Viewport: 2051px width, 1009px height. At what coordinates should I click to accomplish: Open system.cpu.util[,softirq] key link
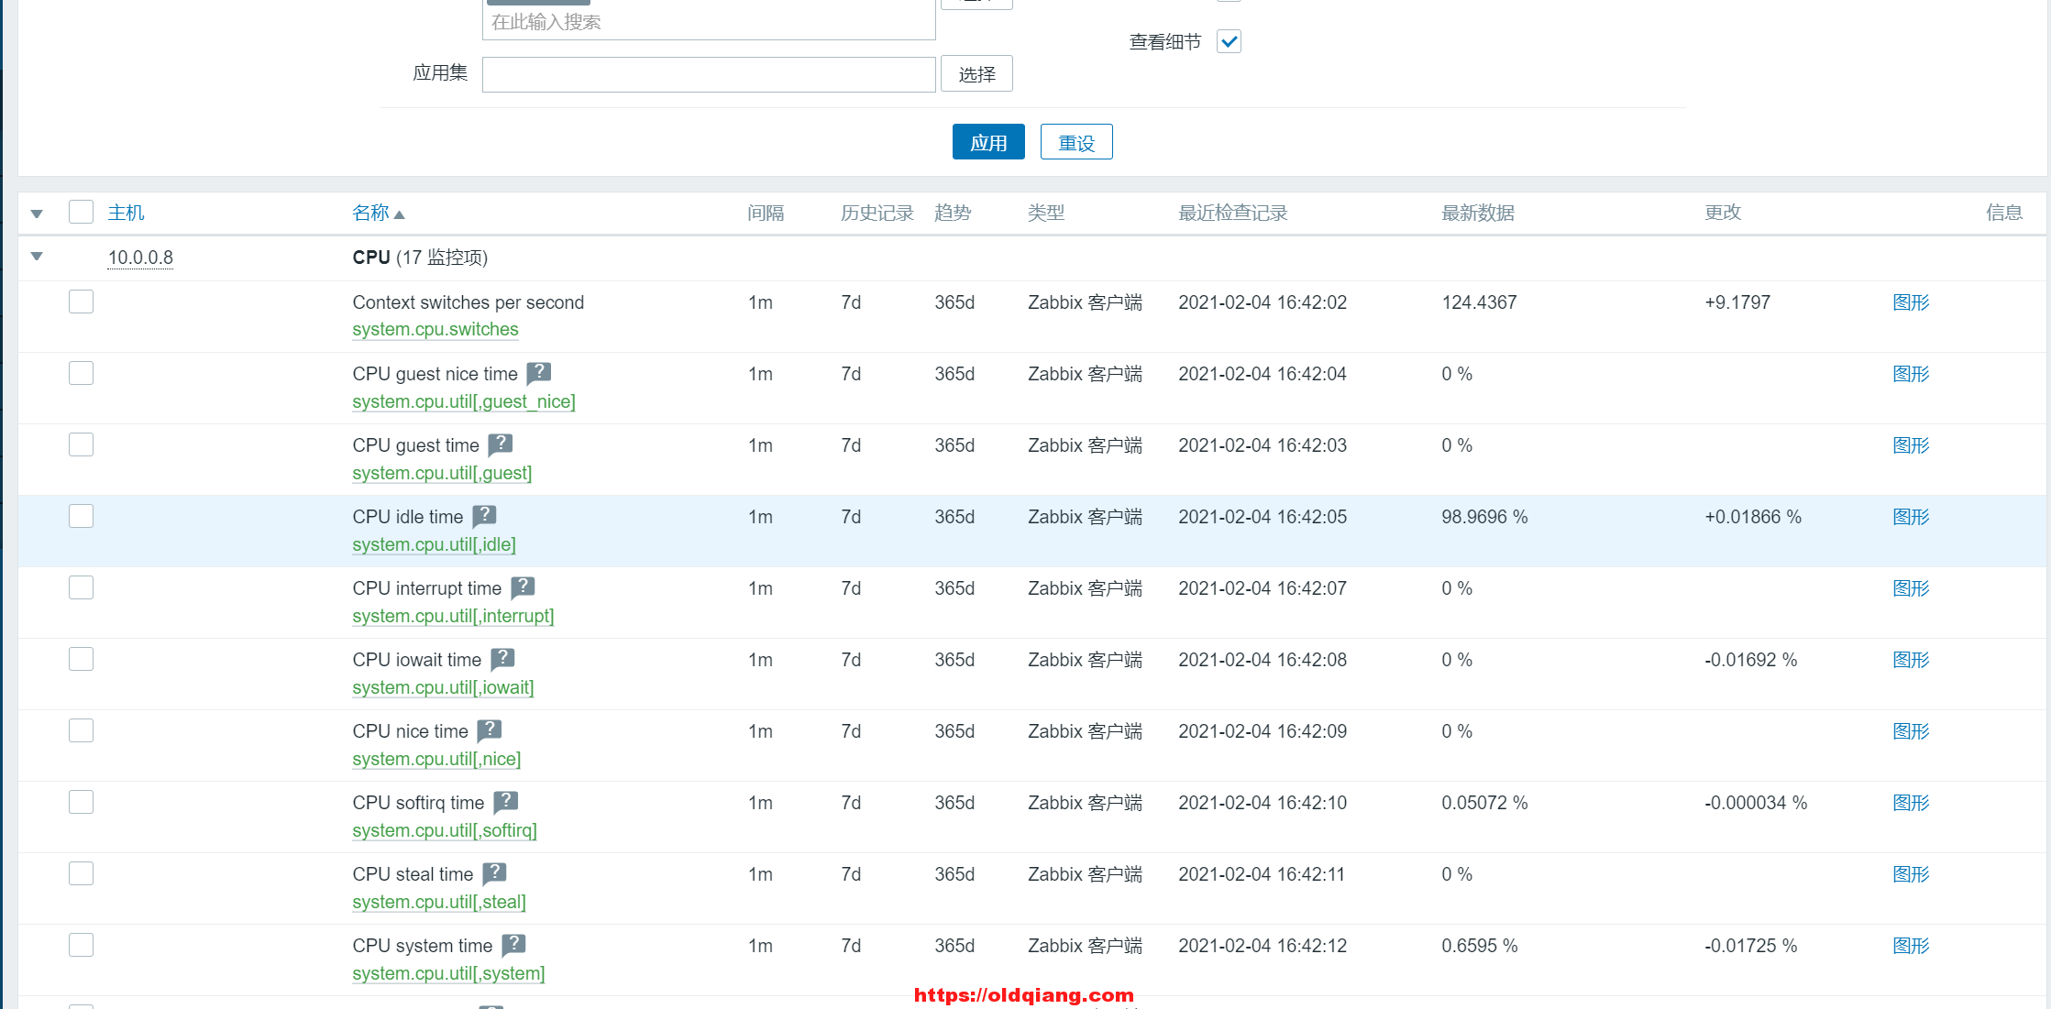[x=445, y=830]
